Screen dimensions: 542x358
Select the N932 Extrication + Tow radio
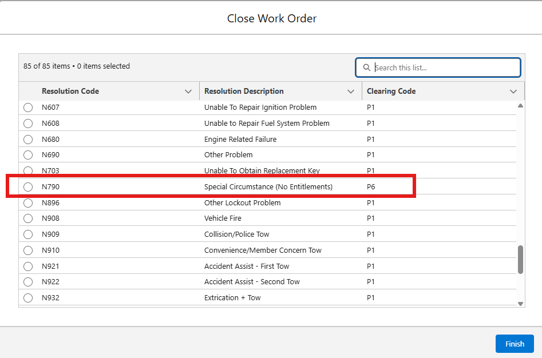tap(28, 297)
